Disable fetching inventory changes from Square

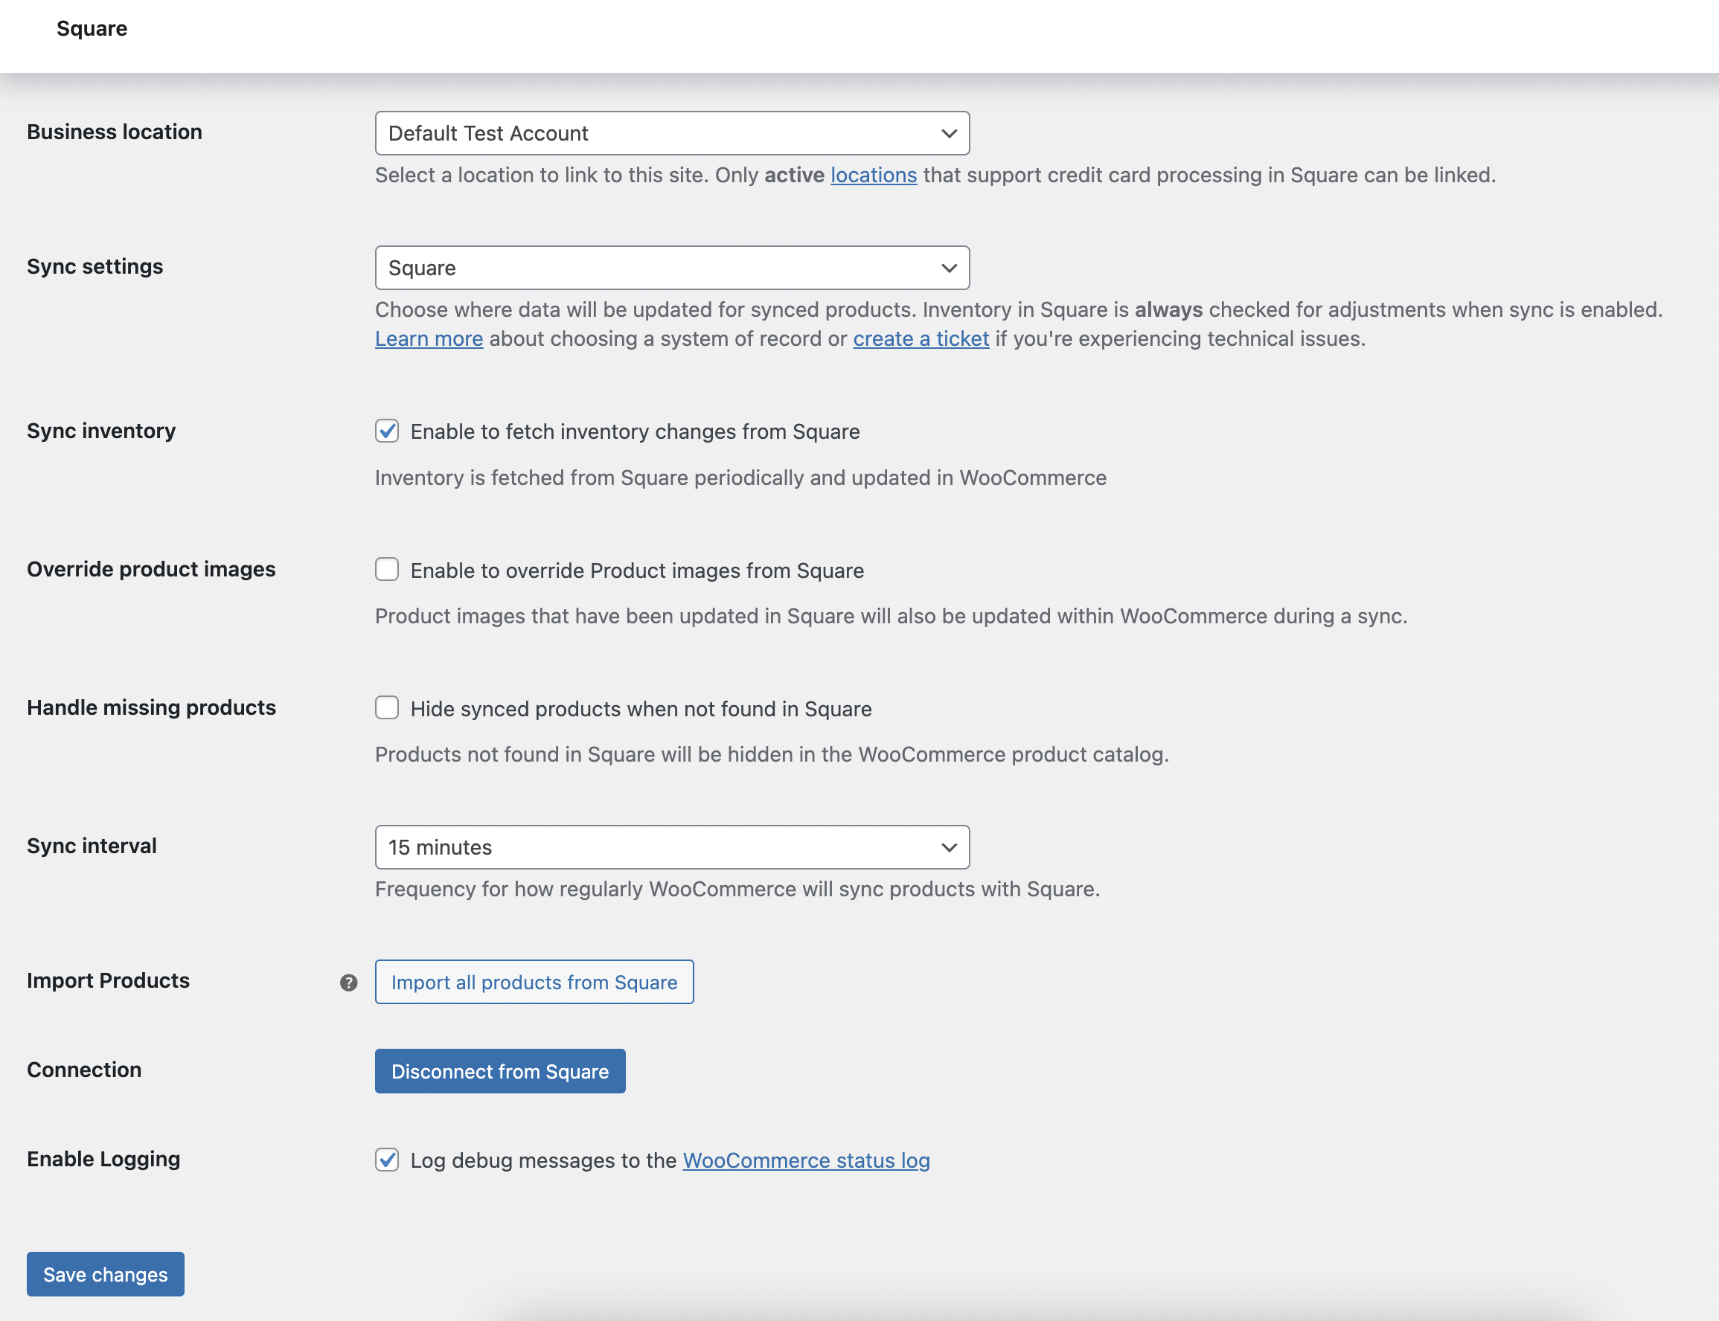coord(387,431)
